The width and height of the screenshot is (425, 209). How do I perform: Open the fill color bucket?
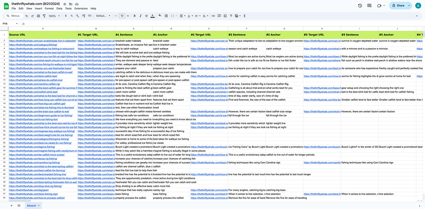(x=160, y=16)
